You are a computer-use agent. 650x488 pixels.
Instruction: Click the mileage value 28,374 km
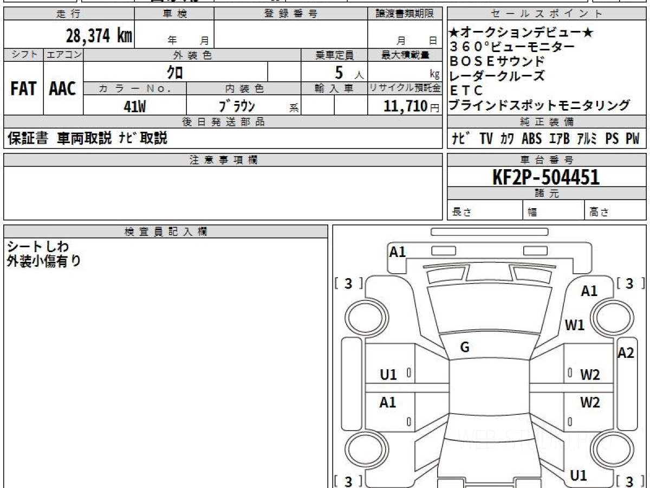click(99, 36)
